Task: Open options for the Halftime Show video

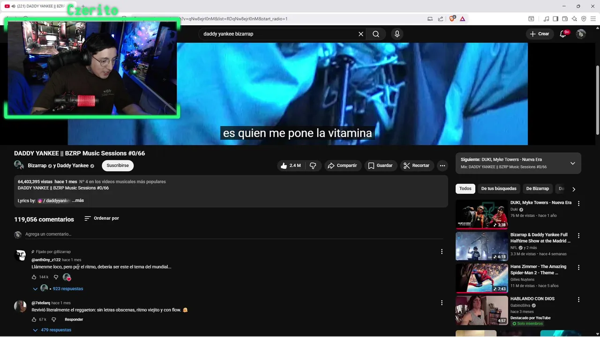Action: click(x=578, y=236)
